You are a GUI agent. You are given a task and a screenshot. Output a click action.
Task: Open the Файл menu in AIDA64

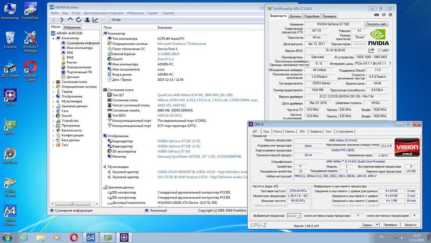55,13
